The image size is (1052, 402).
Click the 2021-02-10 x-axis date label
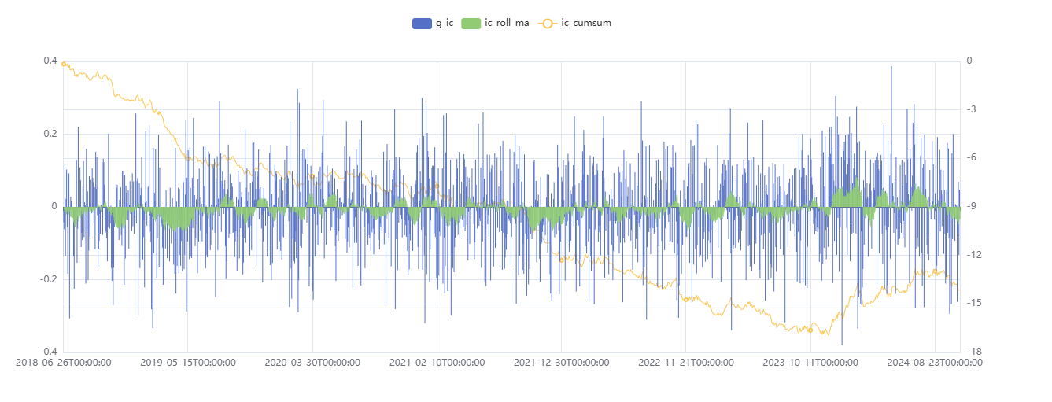pyautogui.click(x=437, y=363)
